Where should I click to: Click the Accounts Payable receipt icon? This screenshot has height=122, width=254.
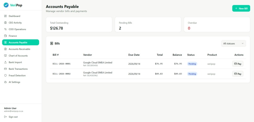coord(5,43)
